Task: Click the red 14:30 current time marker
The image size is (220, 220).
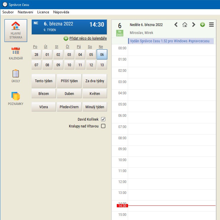Action: click(x=122, y=206)
